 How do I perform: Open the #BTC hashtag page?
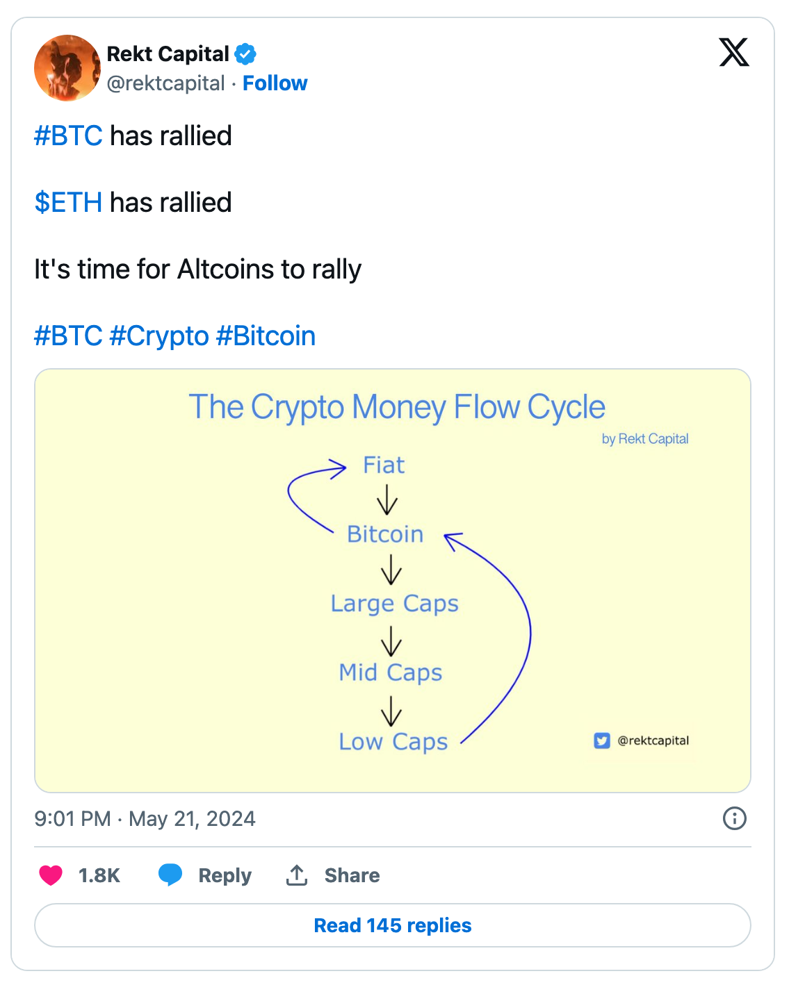[67, 136]
